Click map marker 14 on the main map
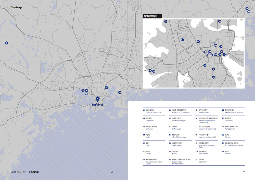Viewport: 255px width, 180px height. pos(106,88)
